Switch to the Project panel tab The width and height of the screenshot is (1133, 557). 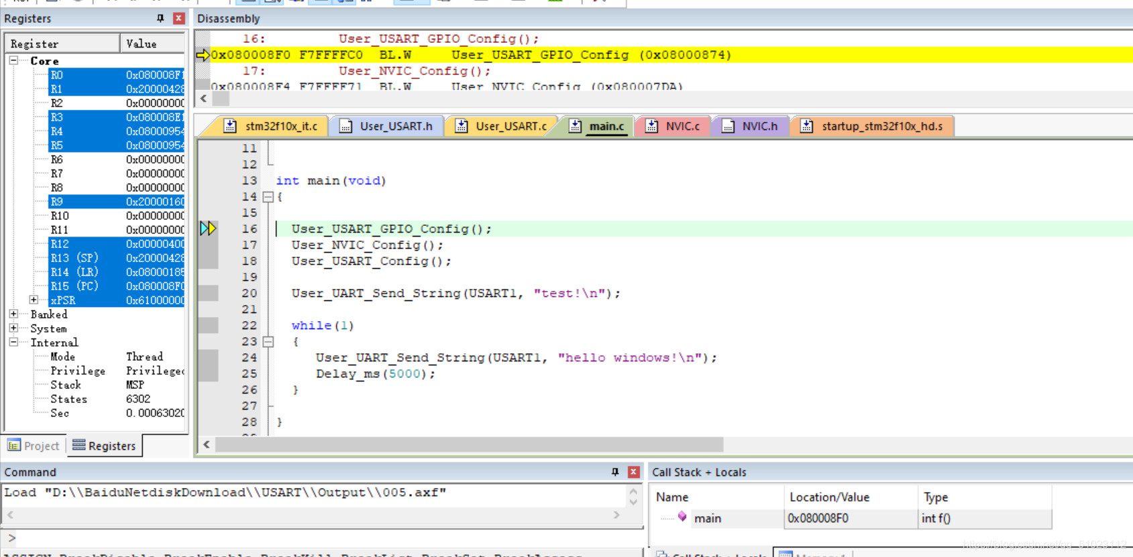coord(34,446)
